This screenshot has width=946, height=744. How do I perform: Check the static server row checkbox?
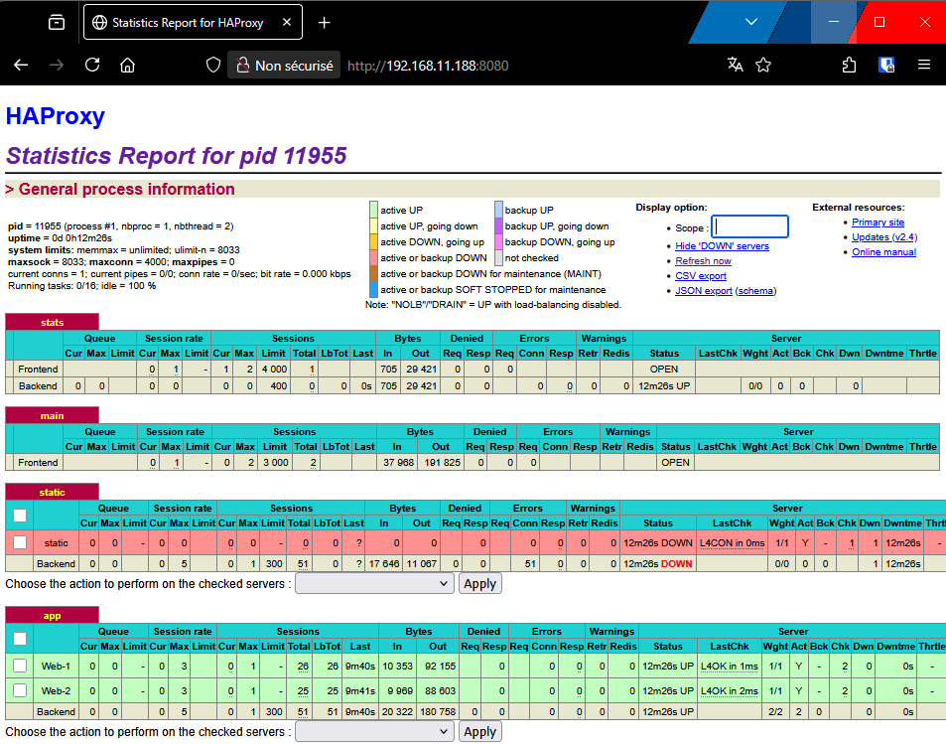pos(20,542)
